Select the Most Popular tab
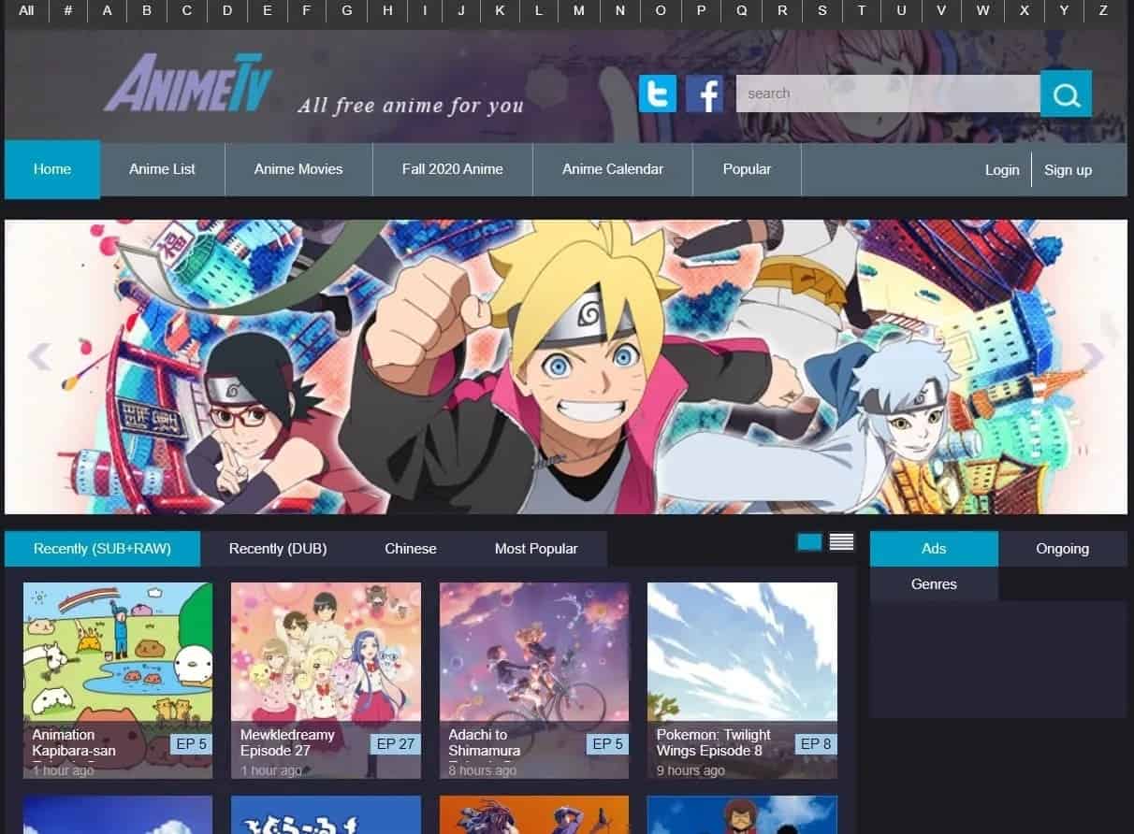The height and width of the screenshot is (834, 1134). tap(536, 549)
